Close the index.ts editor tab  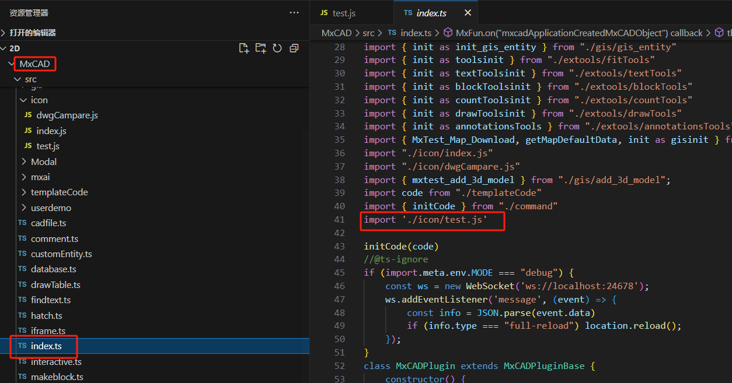[468, 13]
